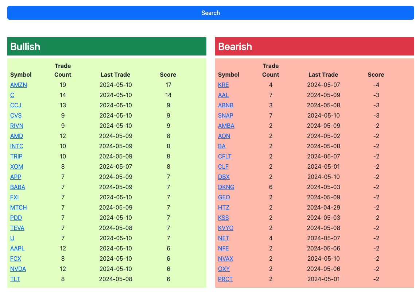Open the GEO symbol link
This screenshot has width=419, height=295.
pyautogui.click(x=224, y=197)
